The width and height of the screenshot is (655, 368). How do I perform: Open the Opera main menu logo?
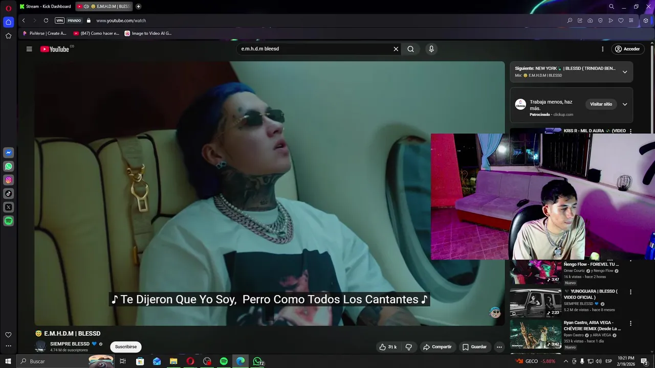pos(8,8)
